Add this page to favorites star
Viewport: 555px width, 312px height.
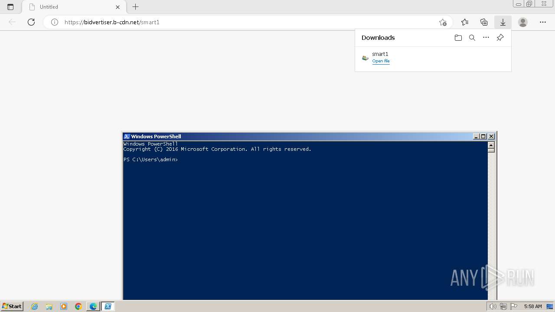click(x=443, y=22)
